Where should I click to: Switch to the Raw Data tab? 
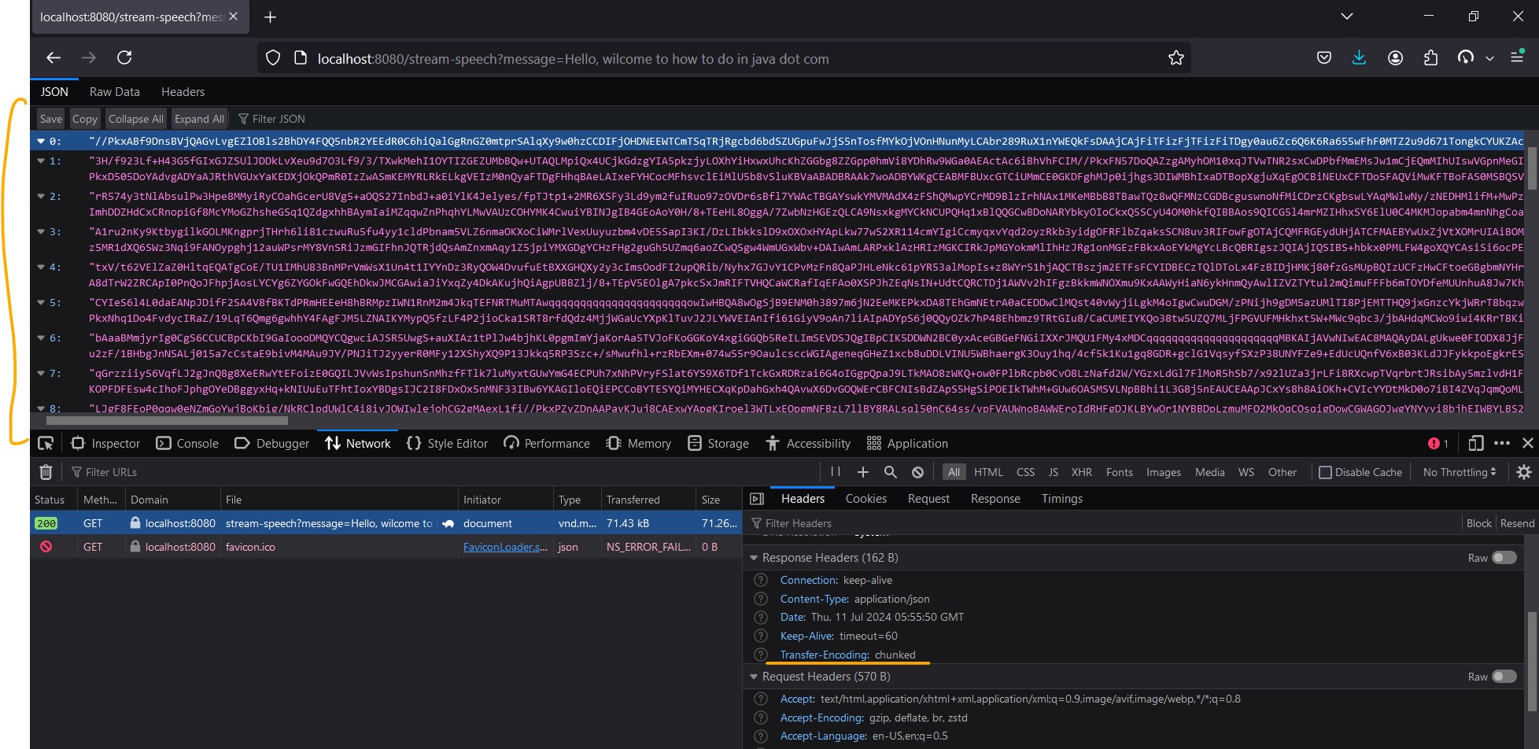coord(114,91)
